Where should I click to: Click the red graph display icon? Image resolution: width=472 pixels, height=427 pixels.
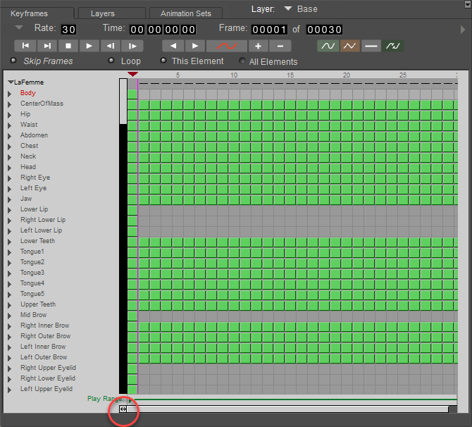(226, 46)
